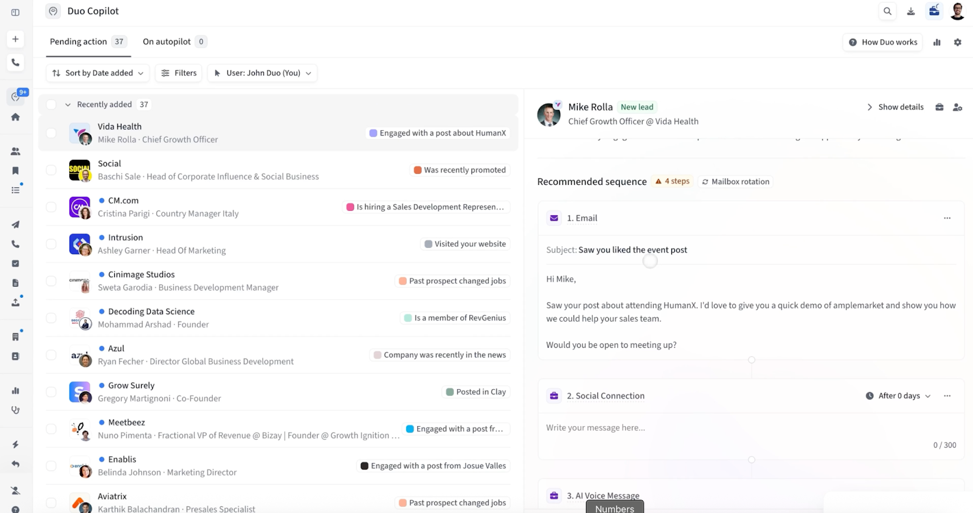Click the mailbox icon in top header
The height and width of the screenshot is (513, 973).
934,10
